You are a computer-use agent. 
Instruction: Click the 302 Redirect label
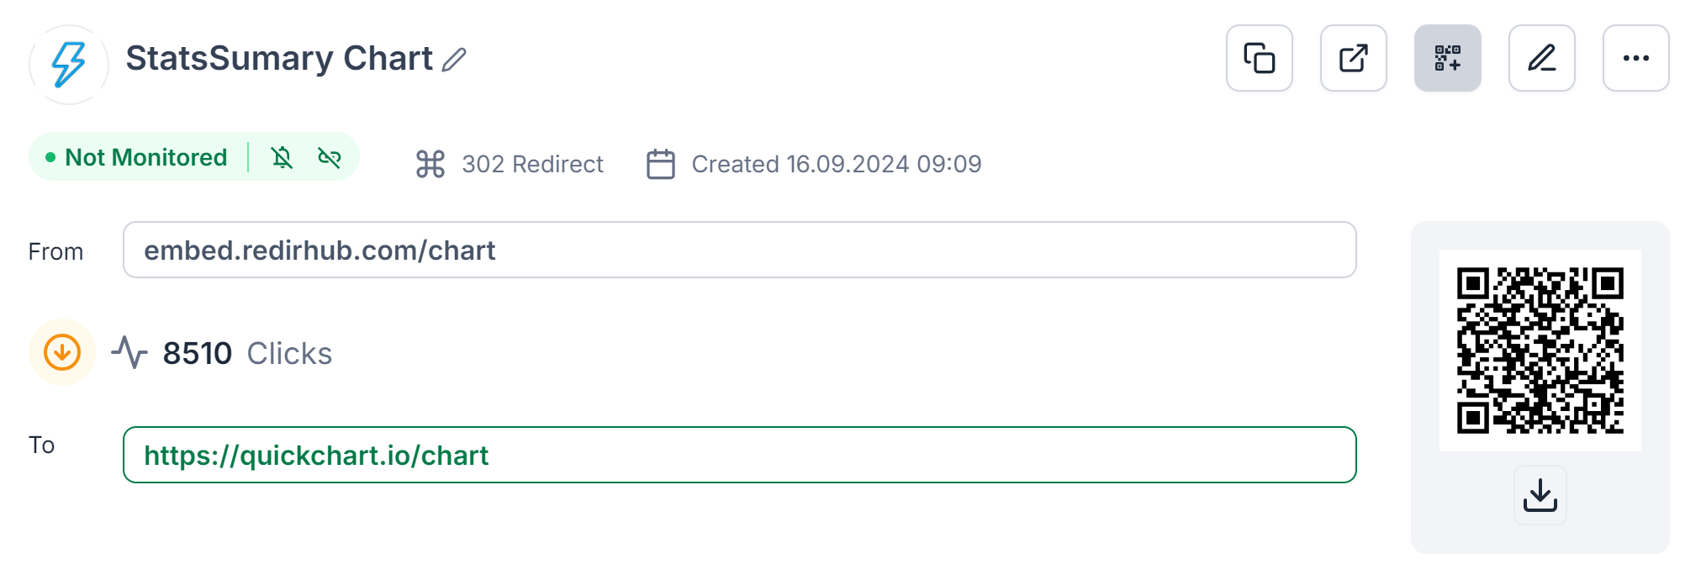532,163
